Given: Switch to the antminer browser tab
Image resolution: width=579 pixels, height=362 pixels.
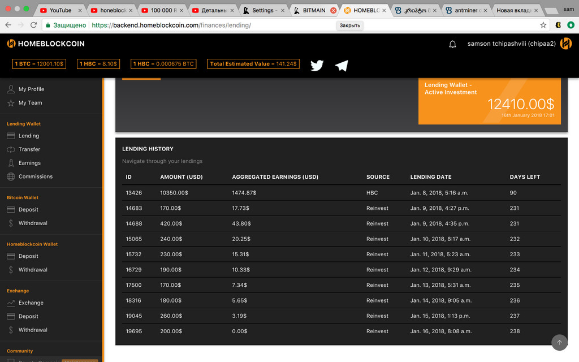Looking at the screenshot, I should [x=466, y=10].
